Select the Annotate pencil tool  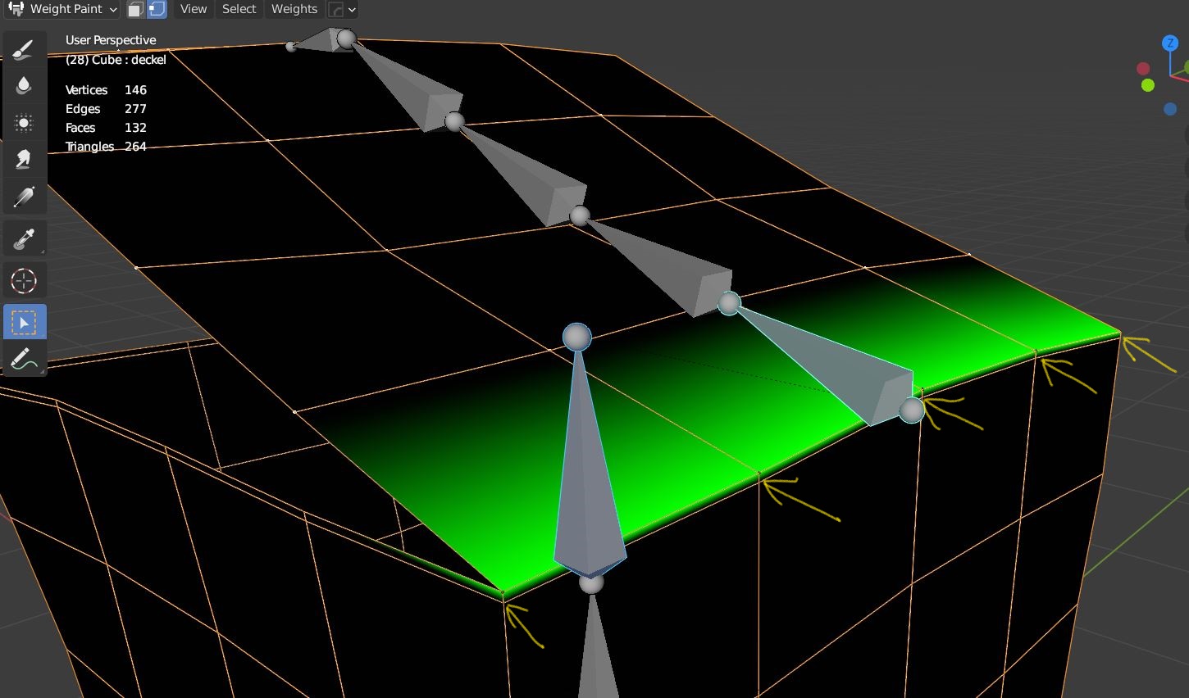[24, 360]
